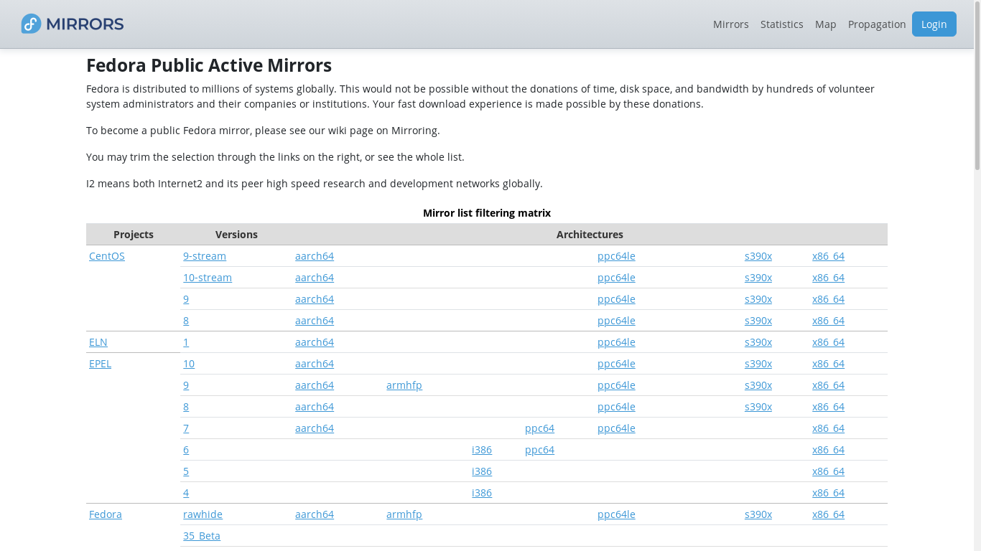Open s390x for ELN 1
The width and height of the screenshot is (981, 551).
coord(758,342)
